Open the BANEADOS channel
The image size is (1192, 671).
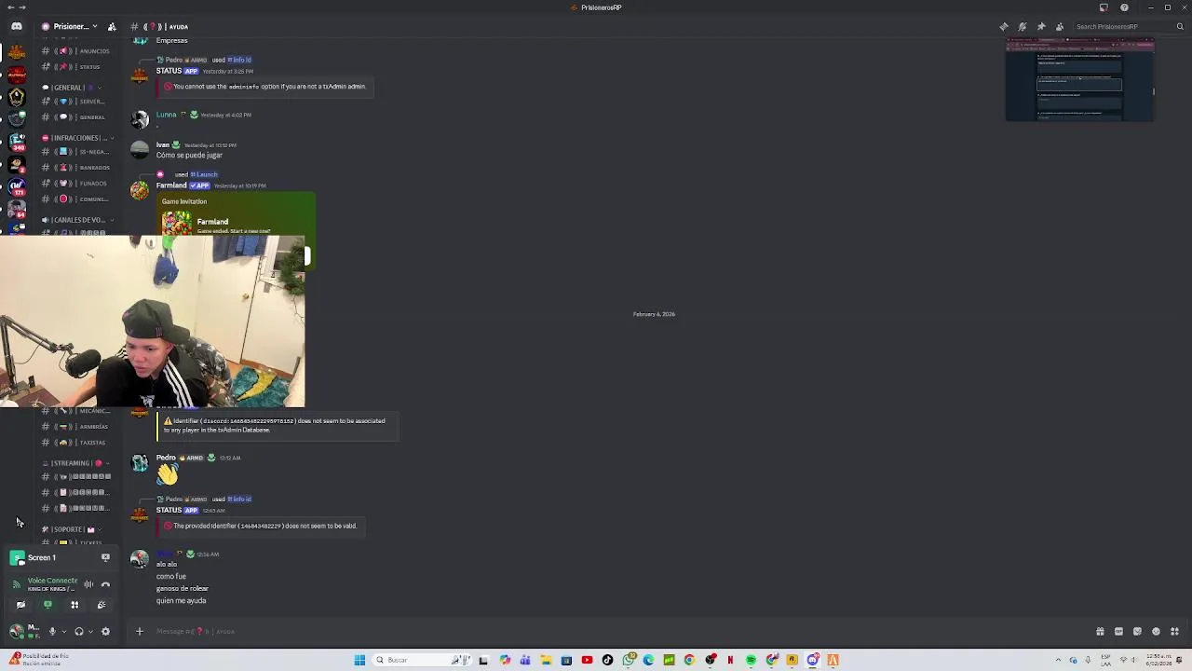coord(76,168)
